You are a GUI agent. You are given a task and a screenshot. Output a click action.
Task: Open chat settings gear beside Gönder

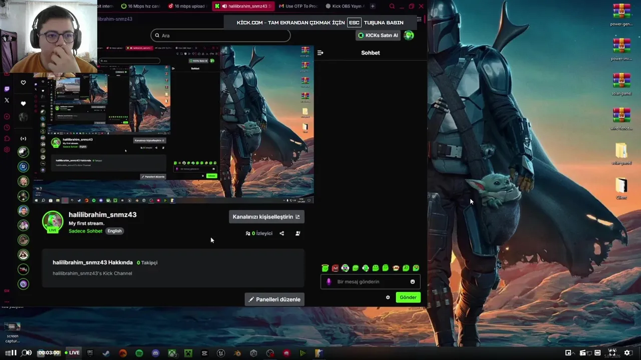[388, 297]
